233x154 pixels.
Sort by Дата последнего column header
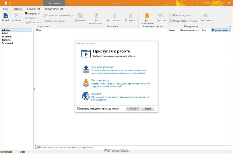pyautogui.click(x=190, y=30)
